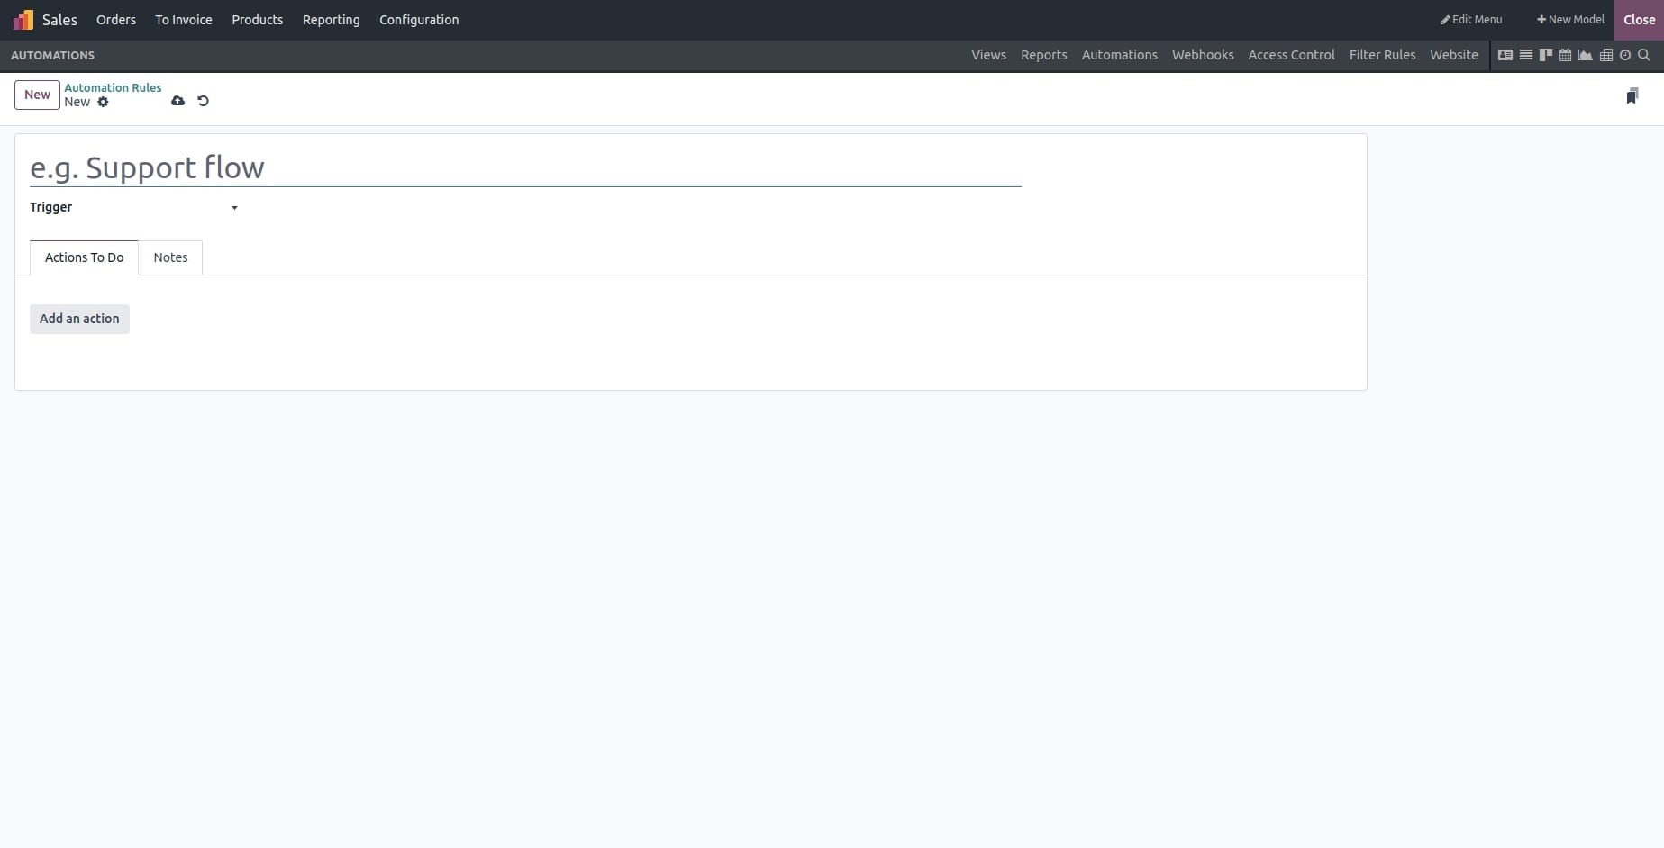Close Studio with the Close button
The height and width of the screenshot is (848, 1664).
pyautogui.click(x=1639, y=20)
